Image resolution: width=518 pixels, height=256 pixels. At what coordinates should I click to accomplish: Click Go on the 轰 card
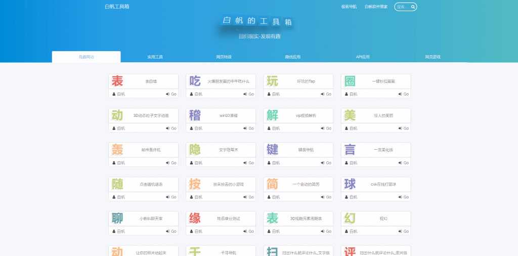(x=171, y=163)
